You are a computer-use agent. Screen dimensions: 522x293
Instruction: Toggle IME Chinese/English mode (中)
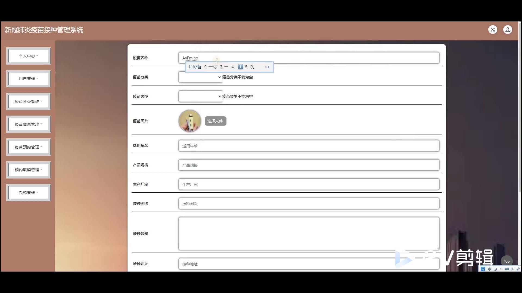490,269
